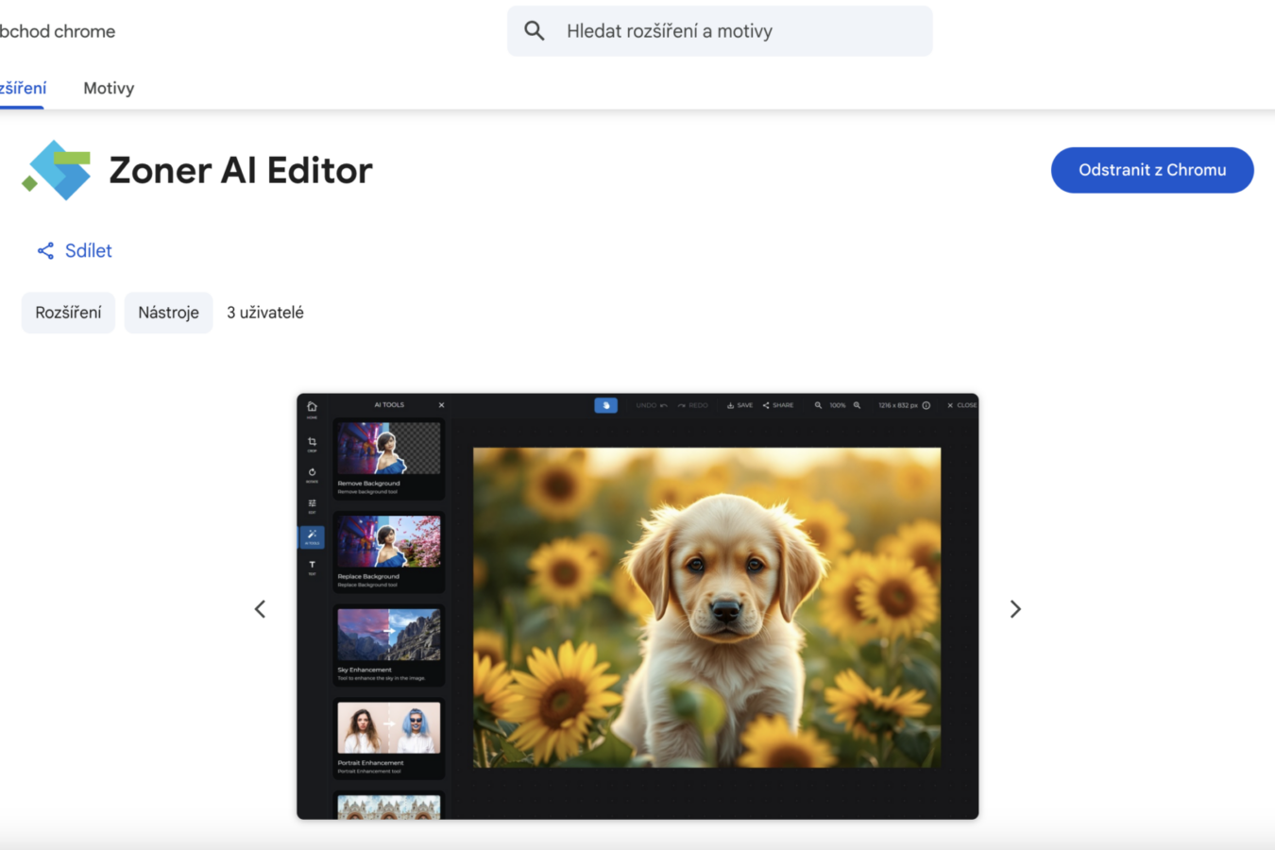
Task: Show the previous screenshot with left chevron
Action: click(x=260, y=609)
